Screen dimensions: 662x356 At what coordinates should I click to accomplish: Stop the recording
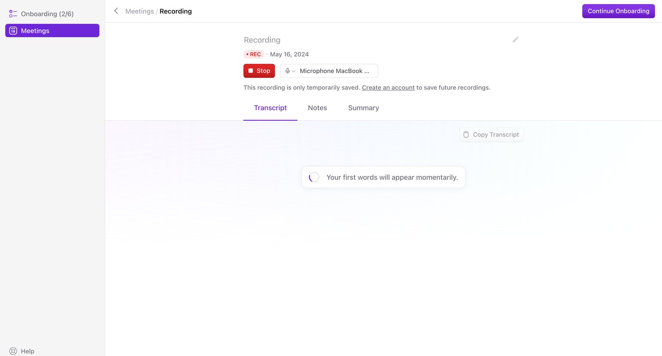click(259, 71)
